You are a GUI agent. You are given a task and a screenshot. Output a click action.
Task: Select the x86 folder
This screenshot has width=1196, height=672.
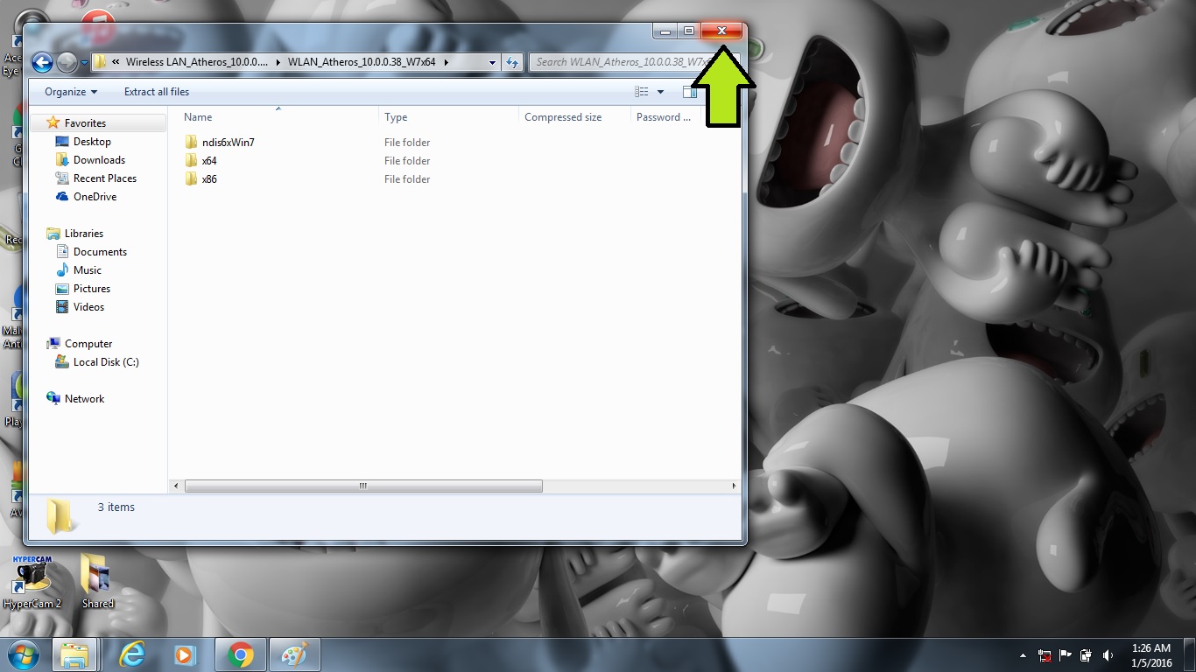pyautogui.click(x=209, y=179)
